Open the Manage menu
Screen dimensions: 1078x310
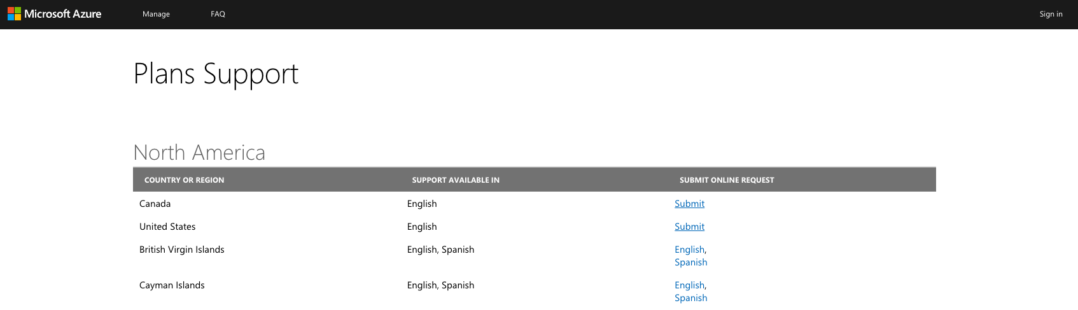pos(156,14)
